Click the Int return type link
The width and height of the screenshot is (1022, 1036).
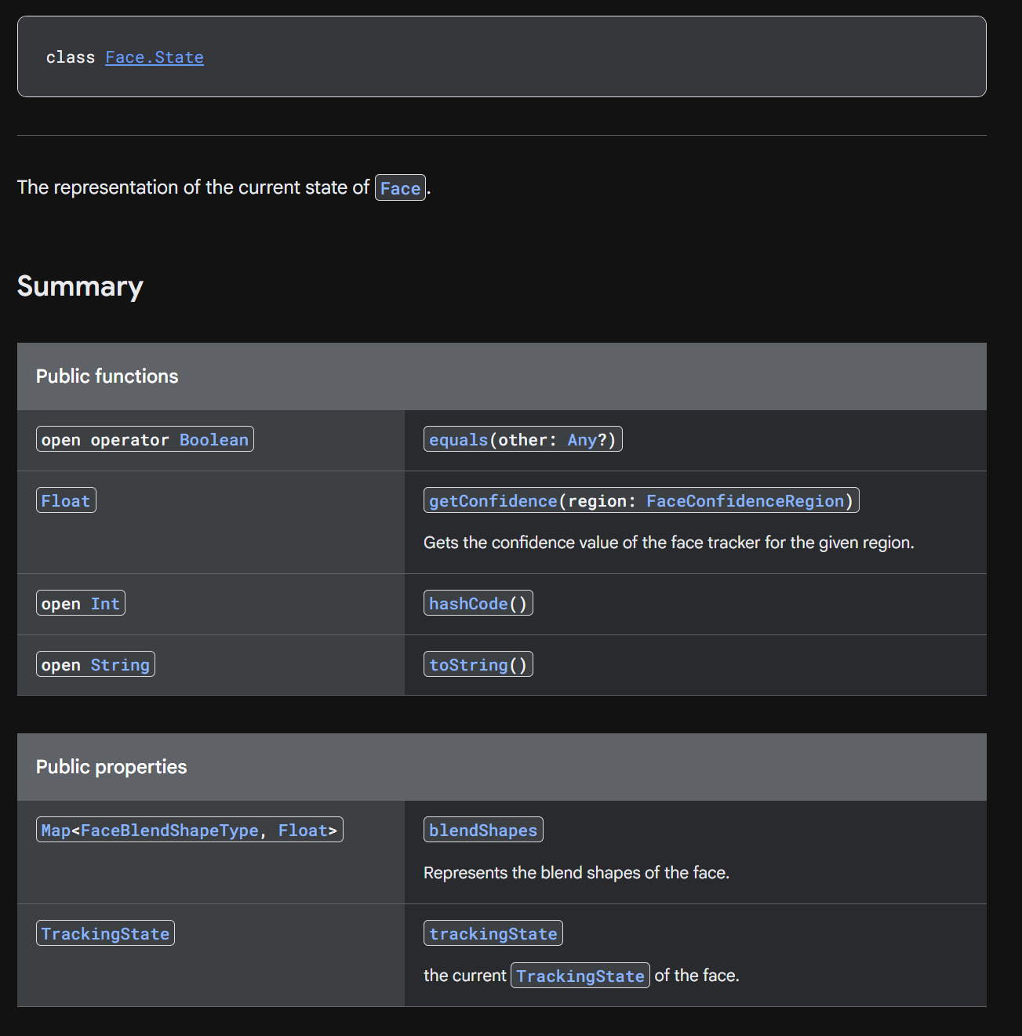coord(105,604)
